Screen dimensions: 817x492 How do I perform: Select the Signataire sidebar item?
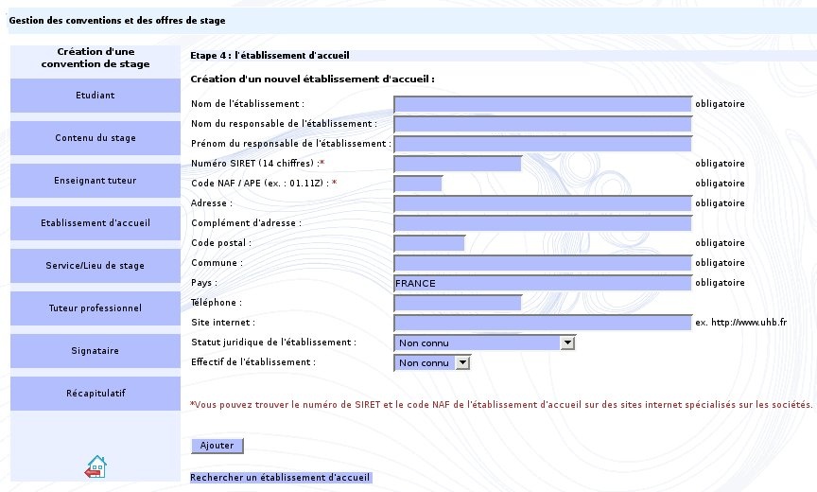point(95,351)
